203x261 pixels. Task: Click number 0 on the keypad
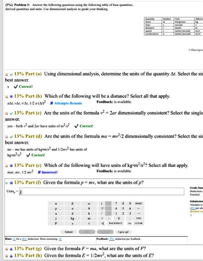coord(119,218)
